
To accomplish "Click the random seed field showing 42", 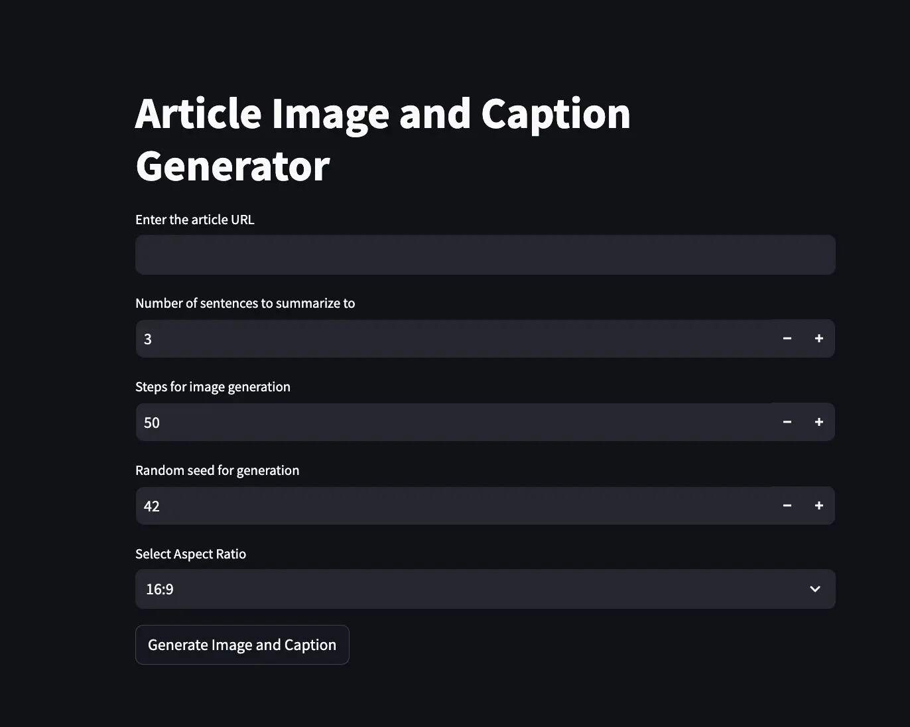I will click(x=454, y=505).
